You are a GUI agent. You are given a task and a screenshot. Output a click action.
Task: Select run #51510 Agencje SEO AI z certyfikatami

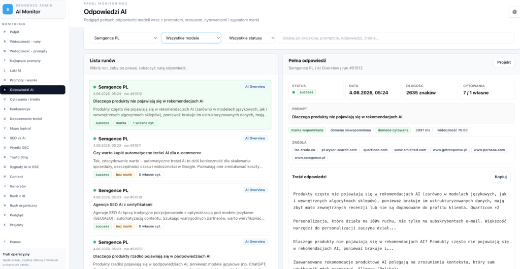pos(180,208)
